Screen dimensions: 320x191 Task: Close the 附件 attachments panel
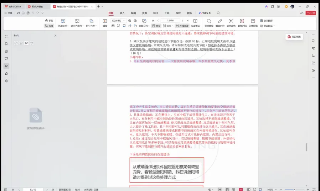tap(55, 36)
